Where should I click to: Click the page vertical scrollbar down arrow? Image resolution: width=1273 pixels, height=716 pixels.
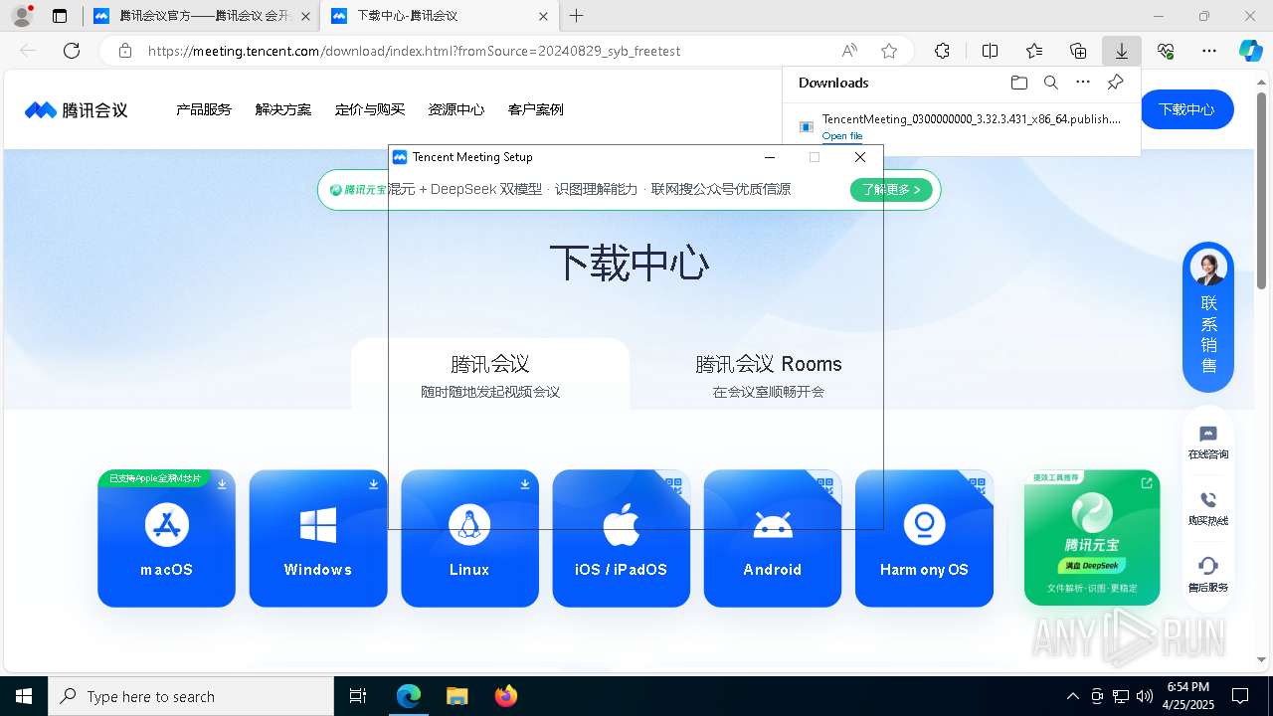[x=1262, y=659]
